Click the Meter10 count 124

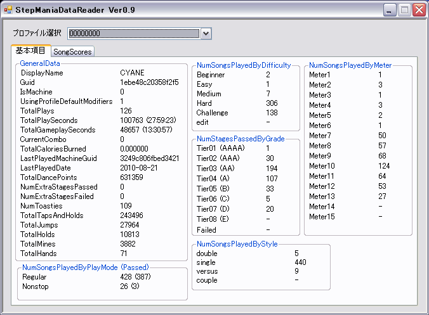384,166
